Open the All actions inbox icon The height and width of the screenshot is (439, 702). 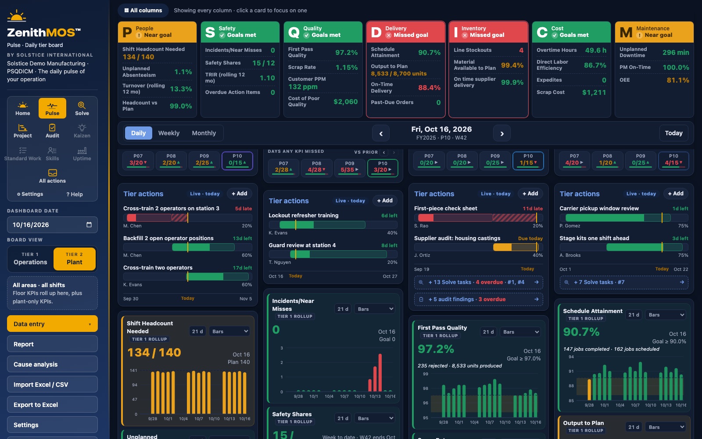52,176
